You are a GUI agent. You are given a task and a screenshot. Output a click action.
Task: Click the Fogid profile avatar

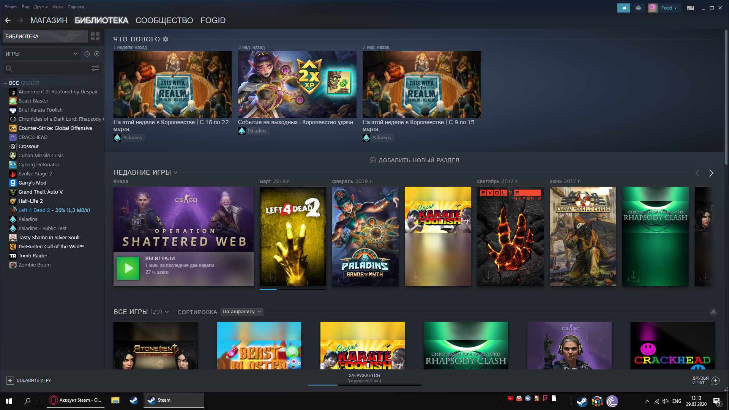tap(652, 8)
